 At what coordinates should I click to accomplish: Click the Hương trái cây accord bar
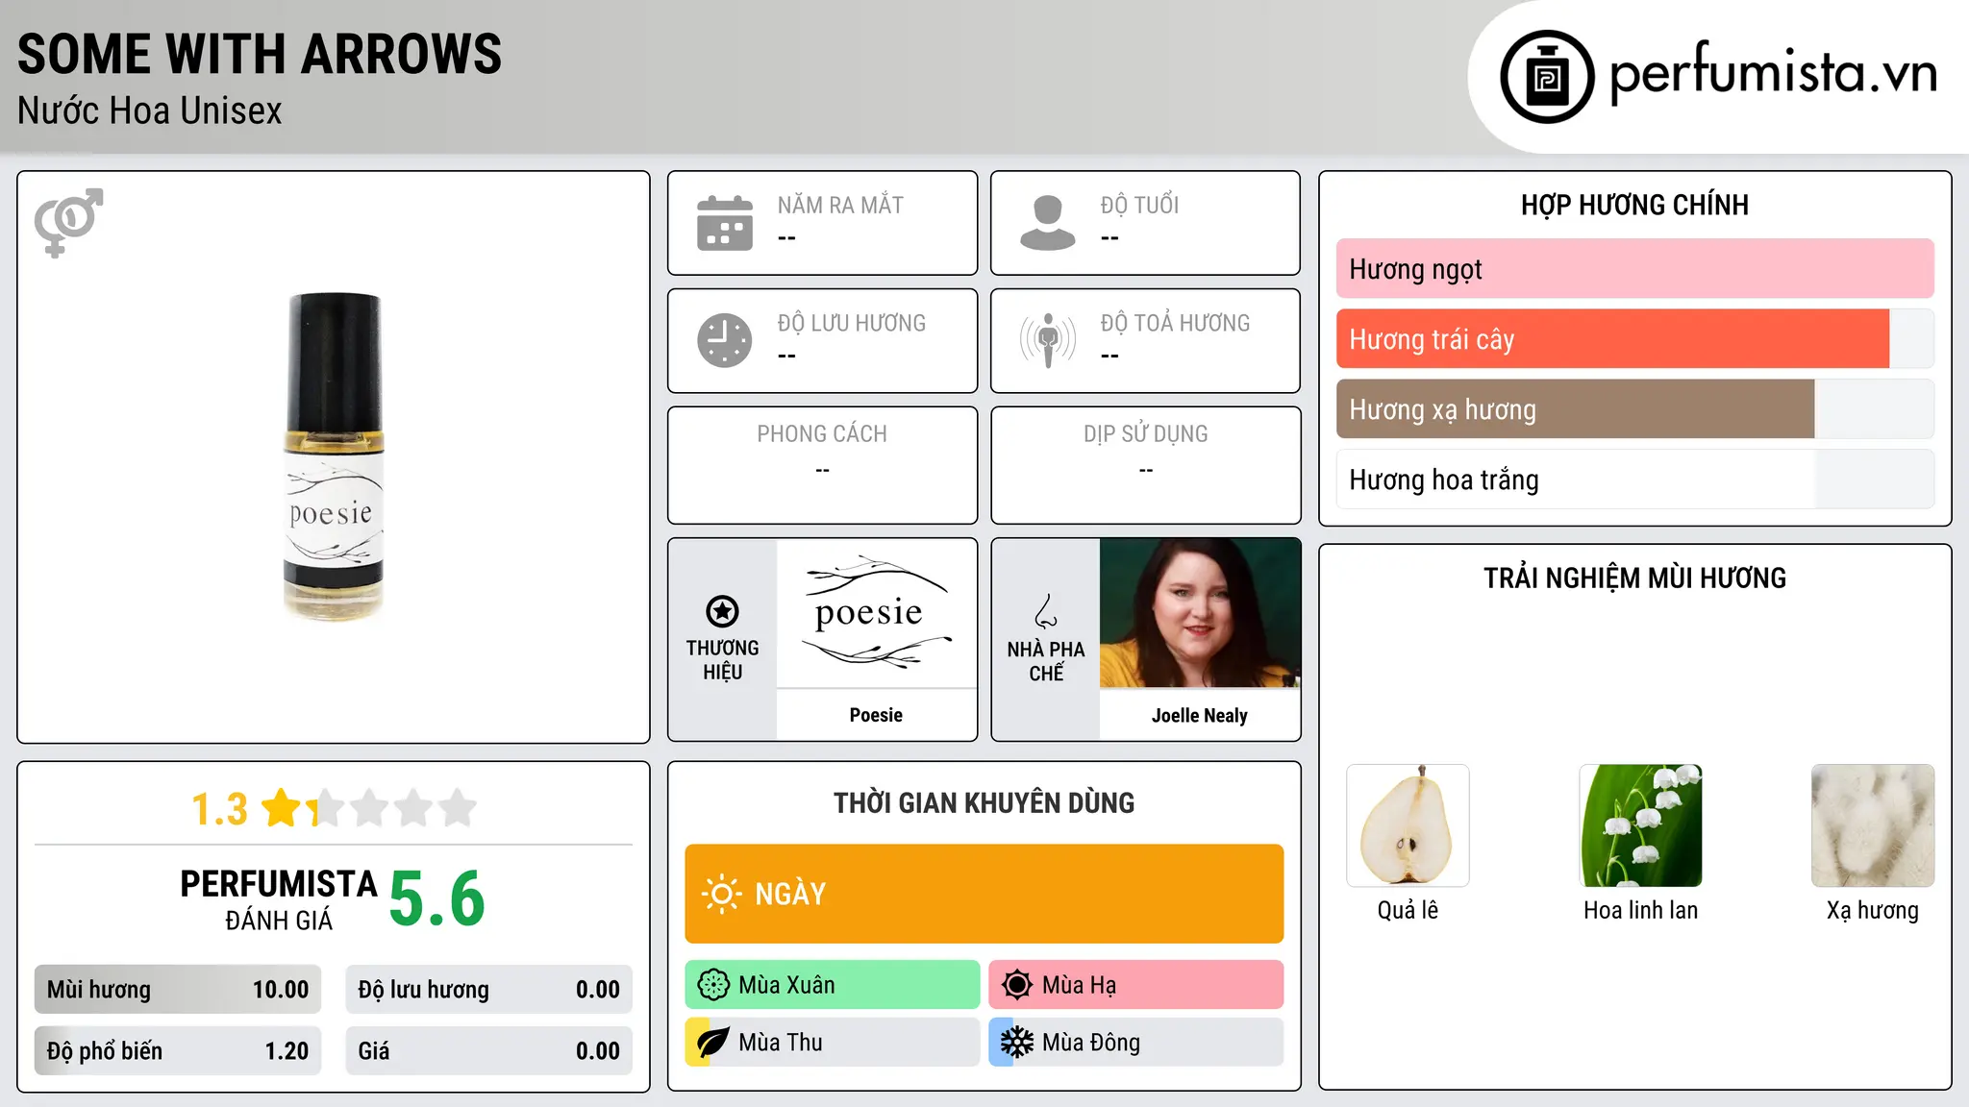(1634, 339)
